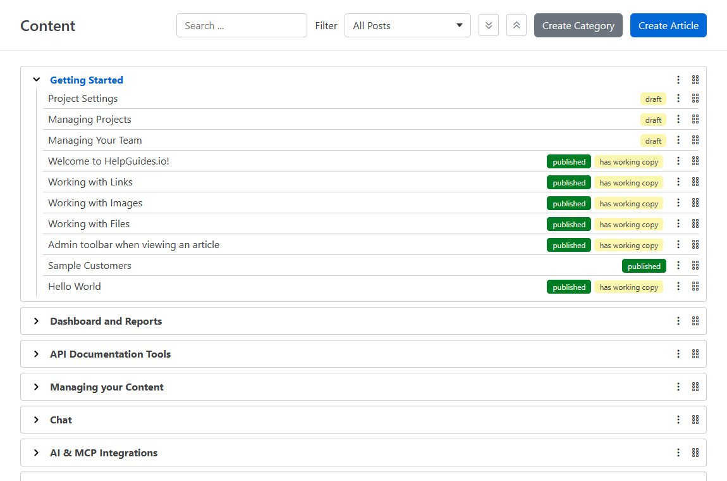The width and height of the screenshot is (727, 481).
Task: Open the Working with Links article
Action: point(90,182)
